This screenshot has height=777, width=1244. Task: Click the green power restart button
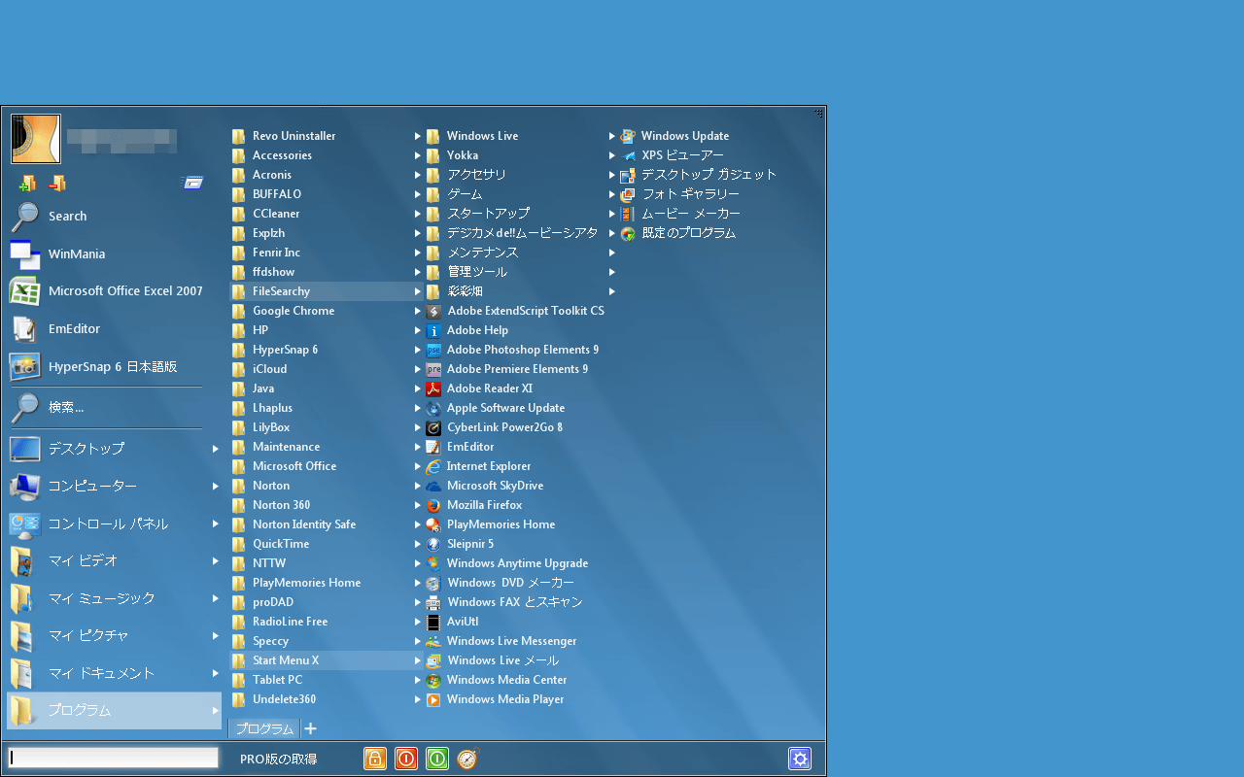[x=437, y=759]
